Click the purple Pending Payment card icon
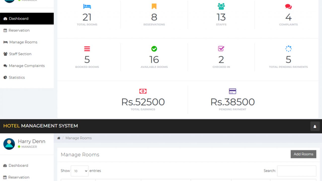This screenshot has height=181, width=322. click(x=232, y=91)
